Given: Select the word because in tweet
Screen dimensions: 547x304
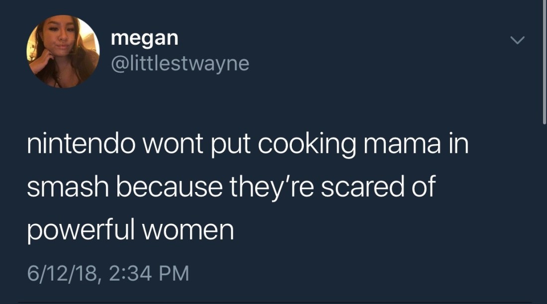Looking at the screenshot, I should point(170,187).
